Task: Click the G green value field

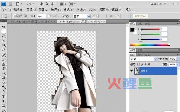Action: point(164,34)
